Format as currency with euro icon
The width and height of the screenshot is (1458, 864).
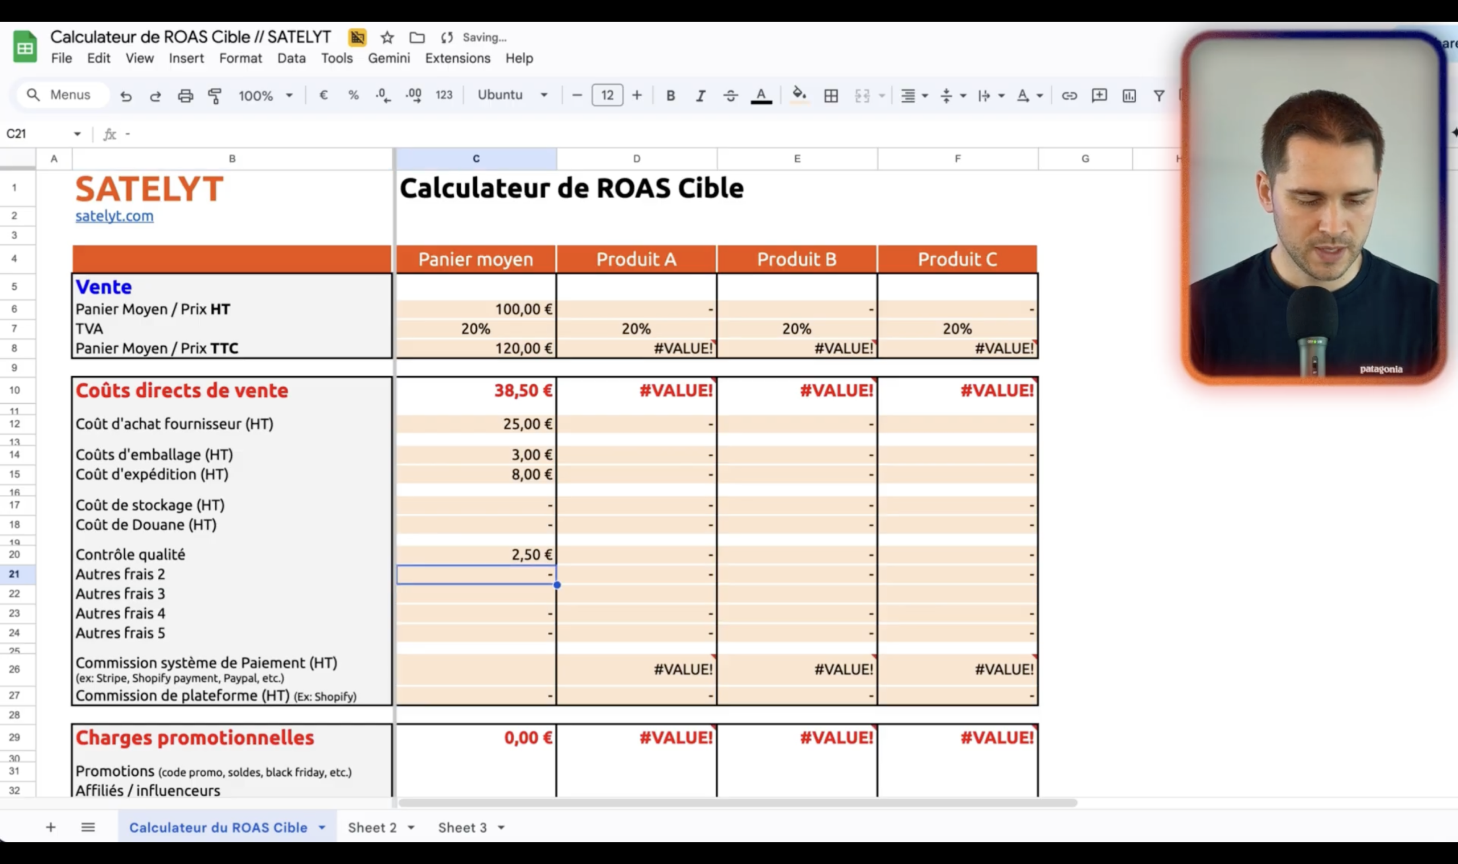(323, 95)
